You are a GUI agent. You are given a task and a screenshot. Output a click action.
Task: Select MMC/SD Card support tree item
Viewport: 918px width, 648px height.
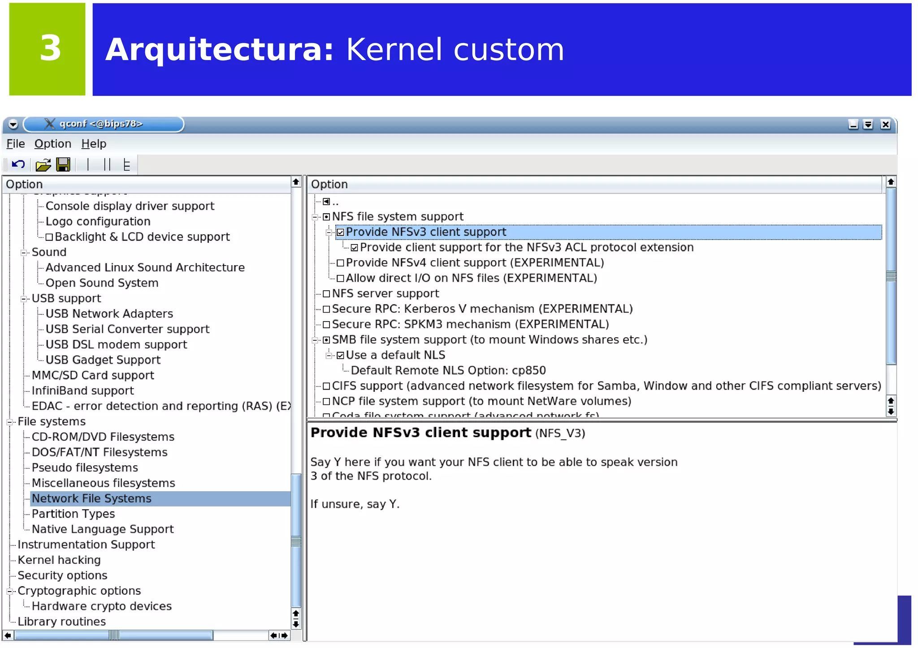pyautogui.click(x=93, y=375)
